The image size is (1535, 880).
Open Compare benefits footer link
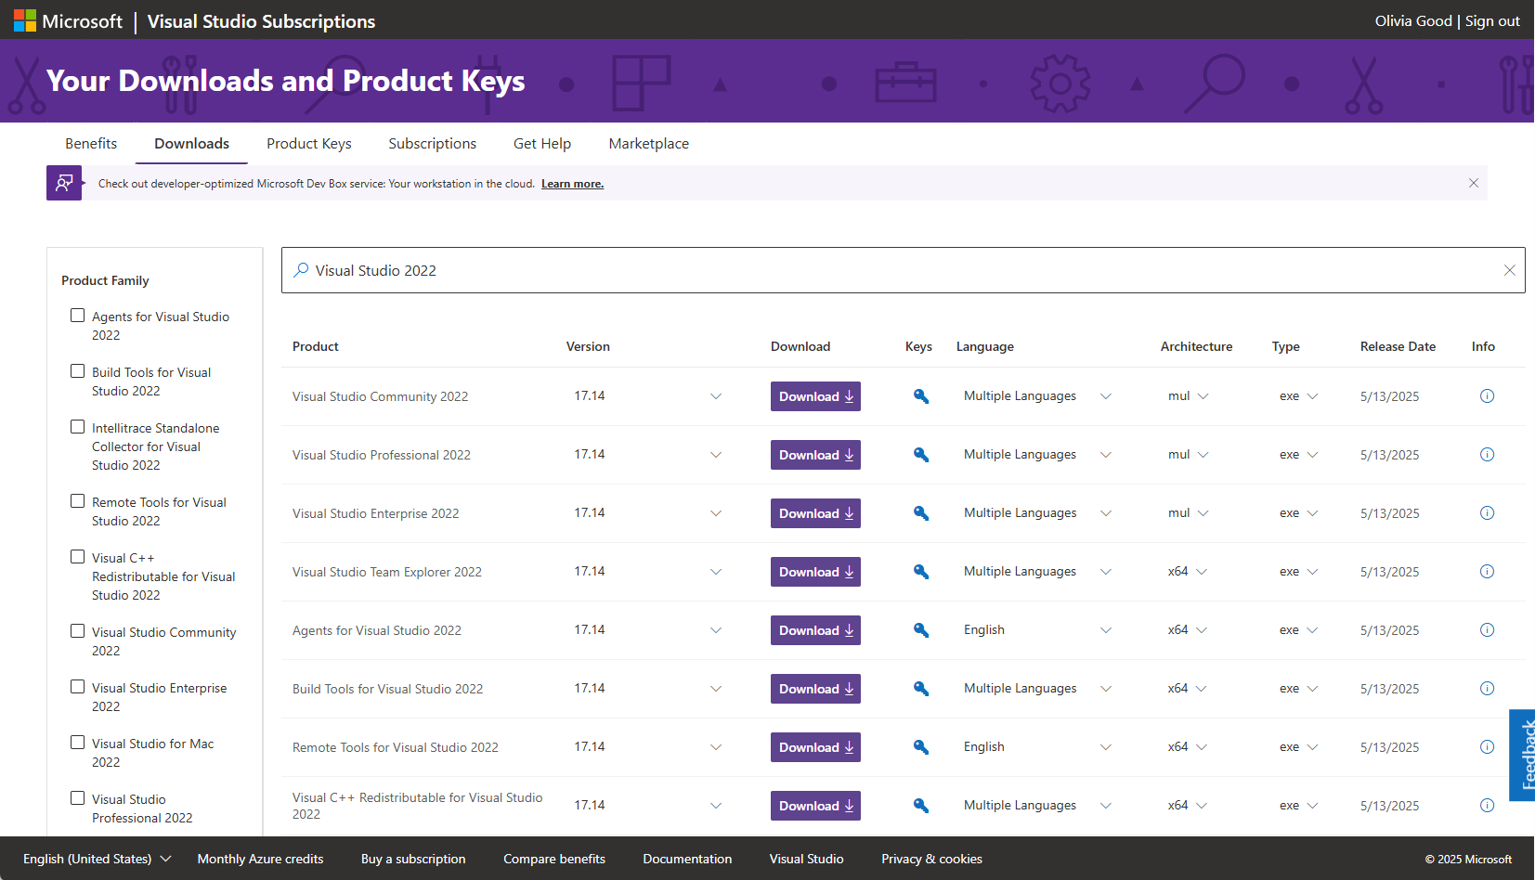tap(554, 859)
